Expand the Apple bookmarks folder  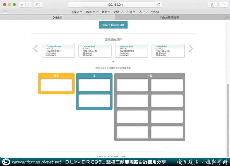pyautogui.click(x=76, y=12)
